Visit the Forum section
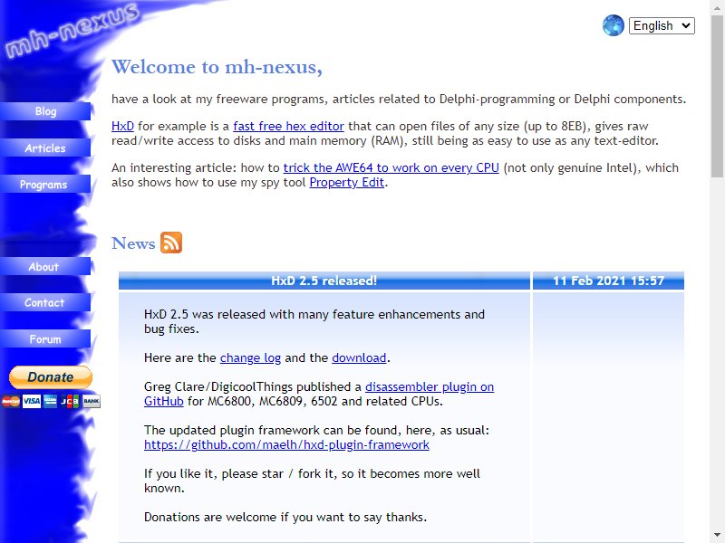725x543 pixels. 45,339
